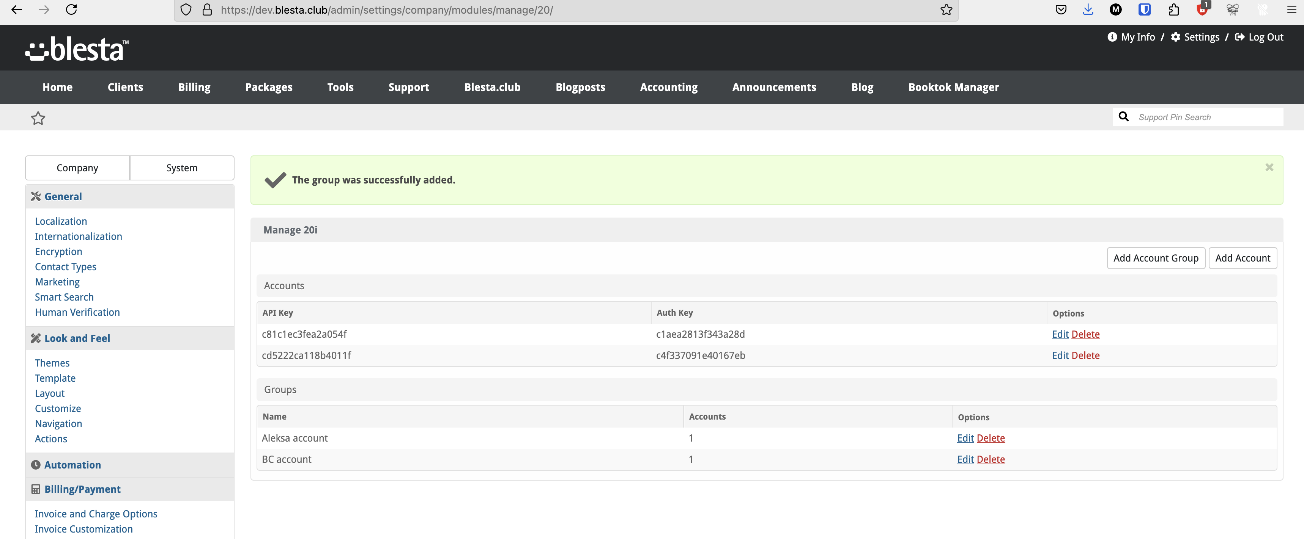Open the Tools menu
1304x539 pixels.
[340, 87]
